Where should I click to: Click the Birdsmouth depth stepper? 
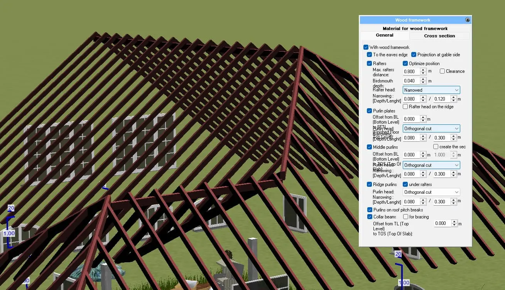(x=423, y=81)
